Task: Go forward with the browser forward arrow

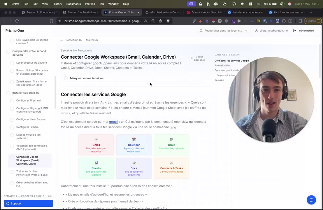Action: point(11,21)
